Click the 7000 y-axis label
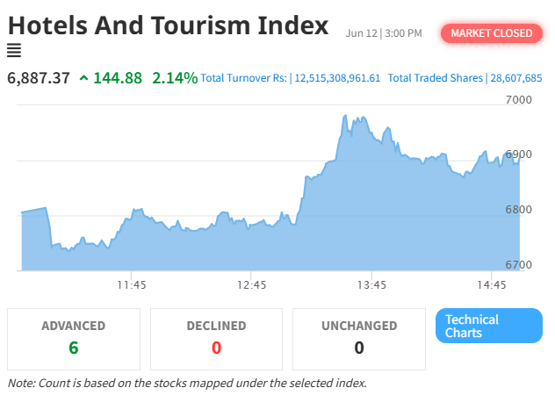Image resolution: width=555 pixels, height=395 pixels. coord(518,100)
